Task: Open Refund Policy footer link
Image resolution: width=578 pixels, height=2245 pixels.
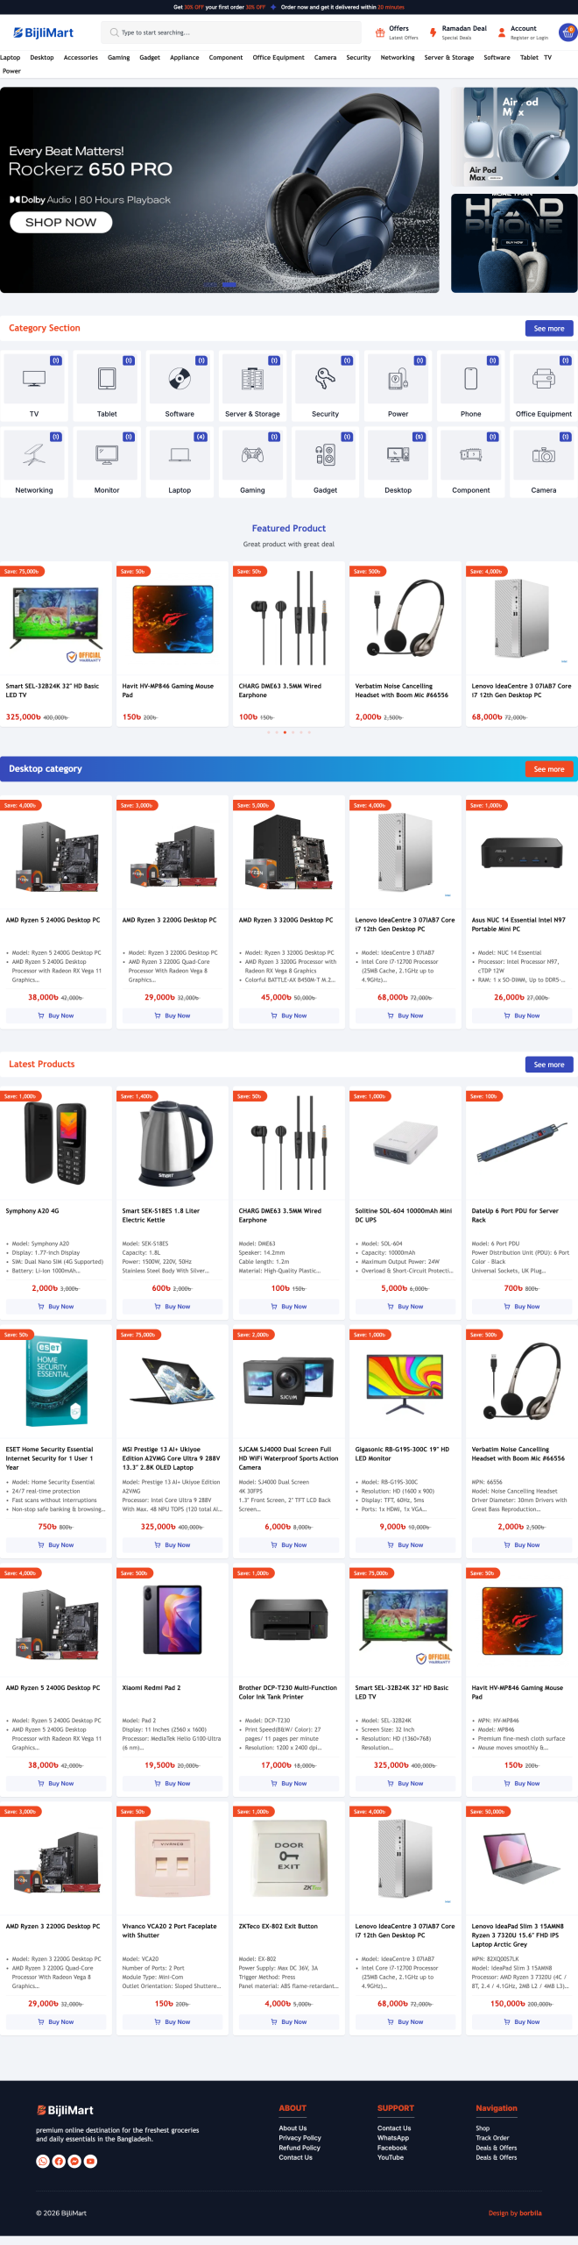Action: point(300,2148)
